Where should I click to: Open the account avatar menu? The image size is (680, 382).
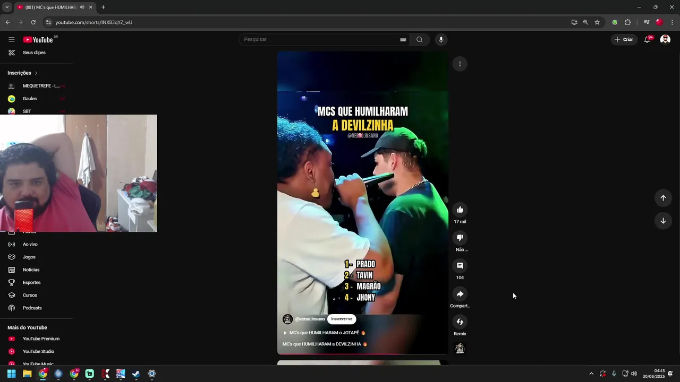(x=665, y=39)
